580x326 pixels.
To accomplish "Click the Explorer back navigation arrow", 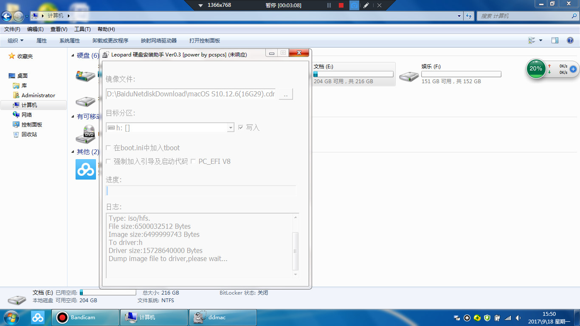I will [x=7, y=16].
